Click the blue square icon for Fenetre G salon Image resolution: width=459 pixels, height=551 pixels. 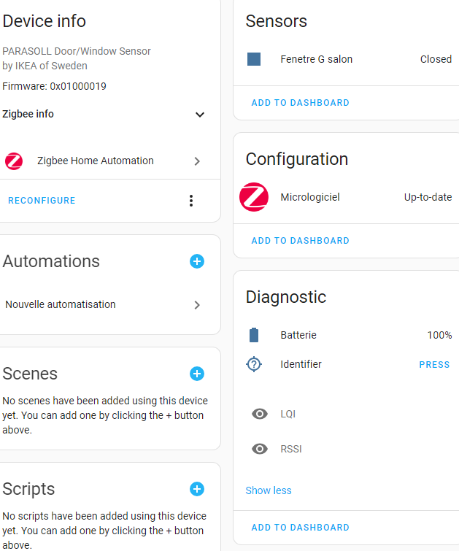pos(254,59)
